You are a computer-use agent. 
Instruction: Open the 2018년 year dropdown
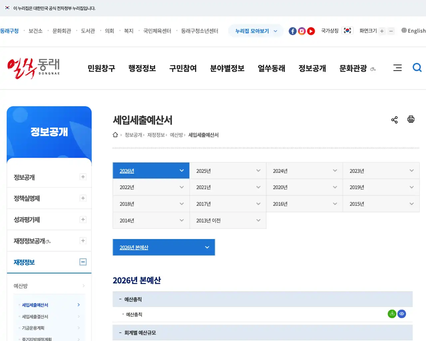point(151,204)
